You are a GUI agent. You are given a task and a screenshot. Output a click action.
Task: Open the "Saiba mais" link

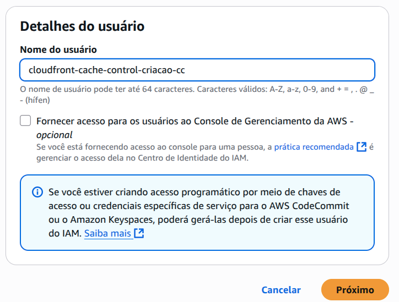[x=107, y=233]
